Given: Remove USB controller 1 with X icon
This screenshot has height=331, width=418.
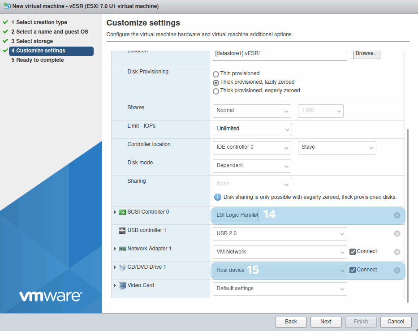Looking at the screenshot, I should [x=397, y=234].
